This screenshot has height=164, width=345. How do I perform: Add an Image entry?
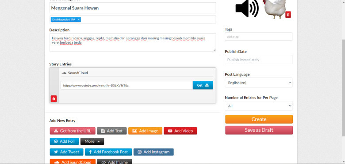click(x=145, y=131)
